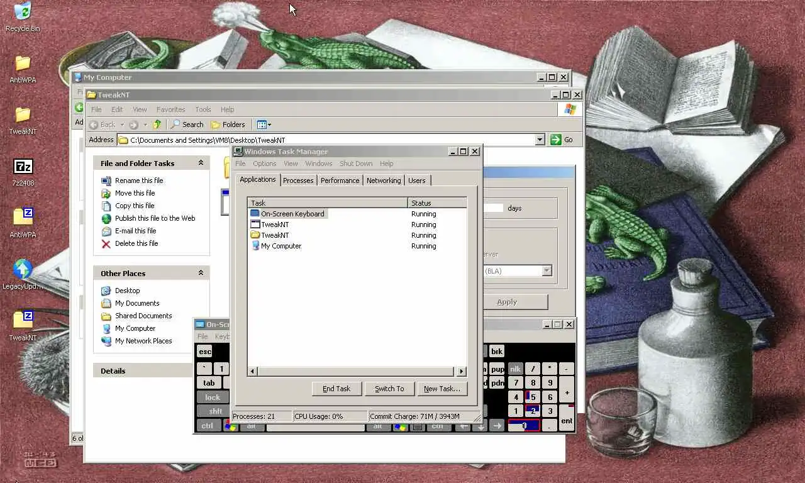Click the ent key on keyboard numpad
Screen dimensions: 805x483
[x=567, y=421]
